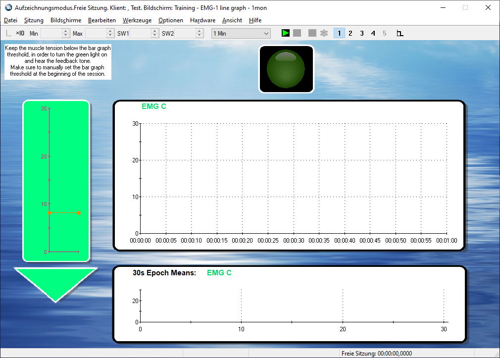Click the app icon in the title bar

point(8,7)
